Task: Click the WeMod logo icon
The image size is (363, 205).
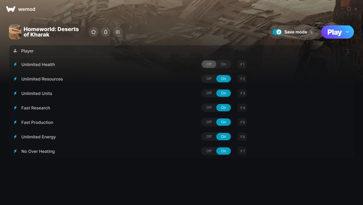Action: 11,9
